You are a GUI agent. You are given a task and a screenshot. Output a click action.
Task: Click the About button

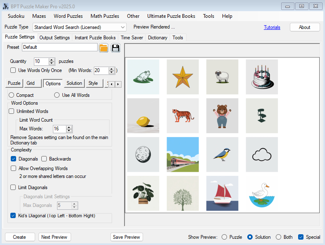click(304, 27)
